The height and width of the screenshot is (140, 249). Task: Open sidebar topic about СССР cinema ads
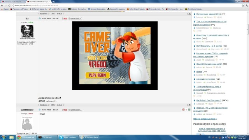coord(210,55)
